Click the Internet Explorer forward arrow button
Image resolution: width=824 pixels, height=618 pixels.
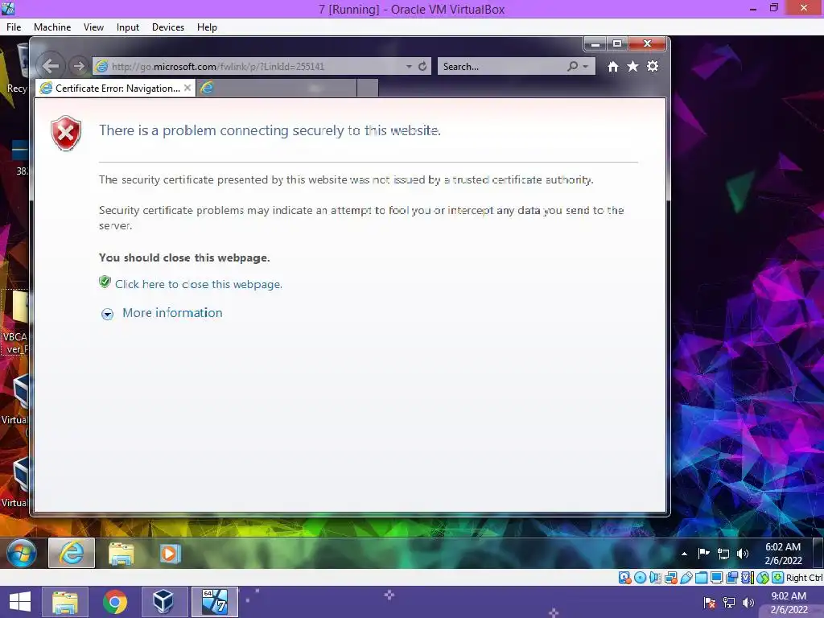(x=79, y=66)
